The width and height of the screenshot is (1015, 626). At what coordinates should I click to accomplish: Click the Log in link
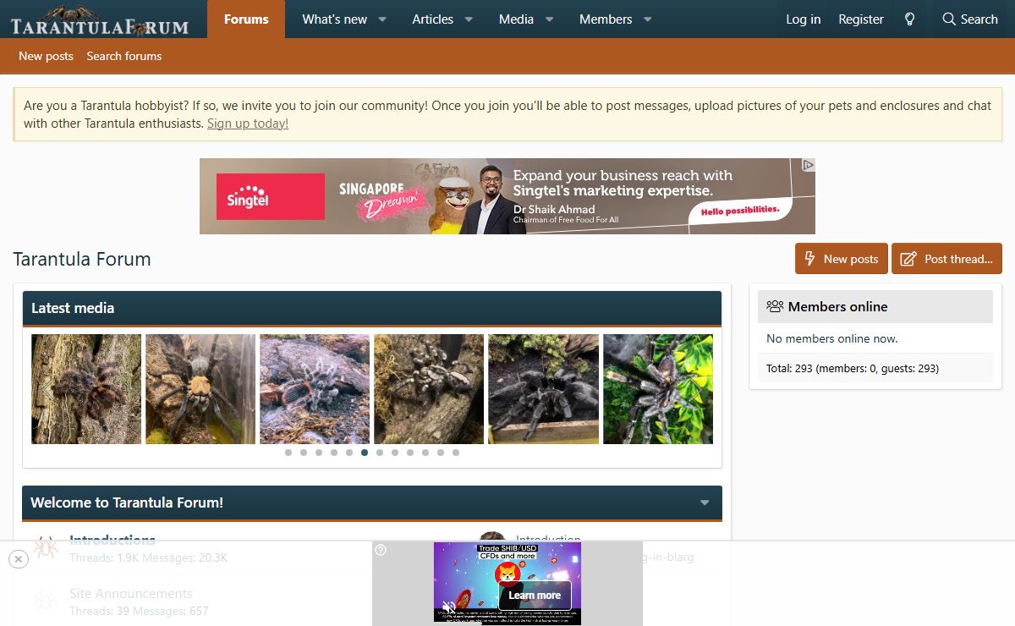pos(804,19)
